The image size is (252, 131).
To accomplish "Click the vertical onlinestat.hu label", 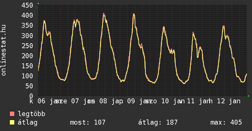I will pyautogui.click(x=4, y=51).
